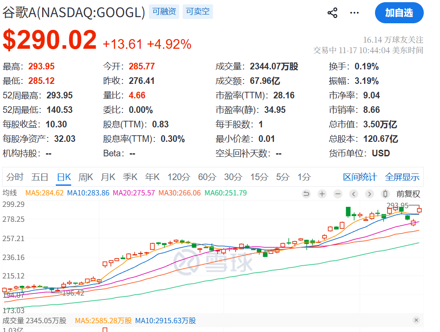Open the three-dots more options menu

[354, 13]
